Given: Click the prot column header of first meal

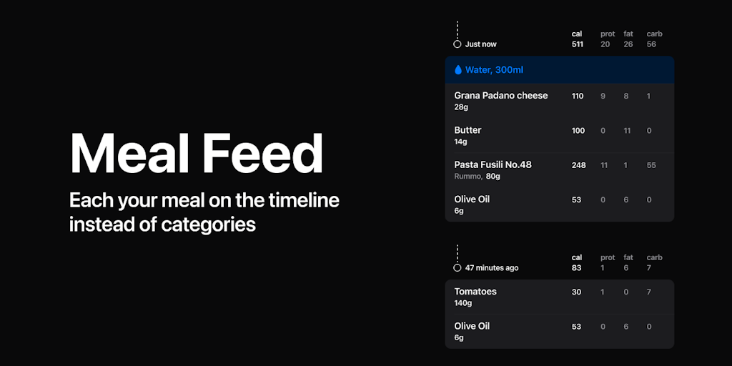Looking at the screenshot, I should [608, 34].
